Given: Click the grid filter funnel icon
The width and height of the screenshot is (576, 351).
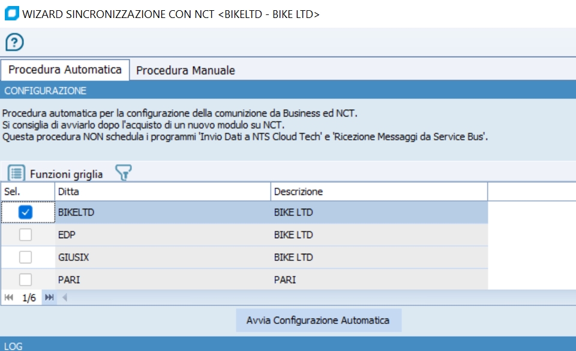Looking at the screenshot, I should (123, 174).
